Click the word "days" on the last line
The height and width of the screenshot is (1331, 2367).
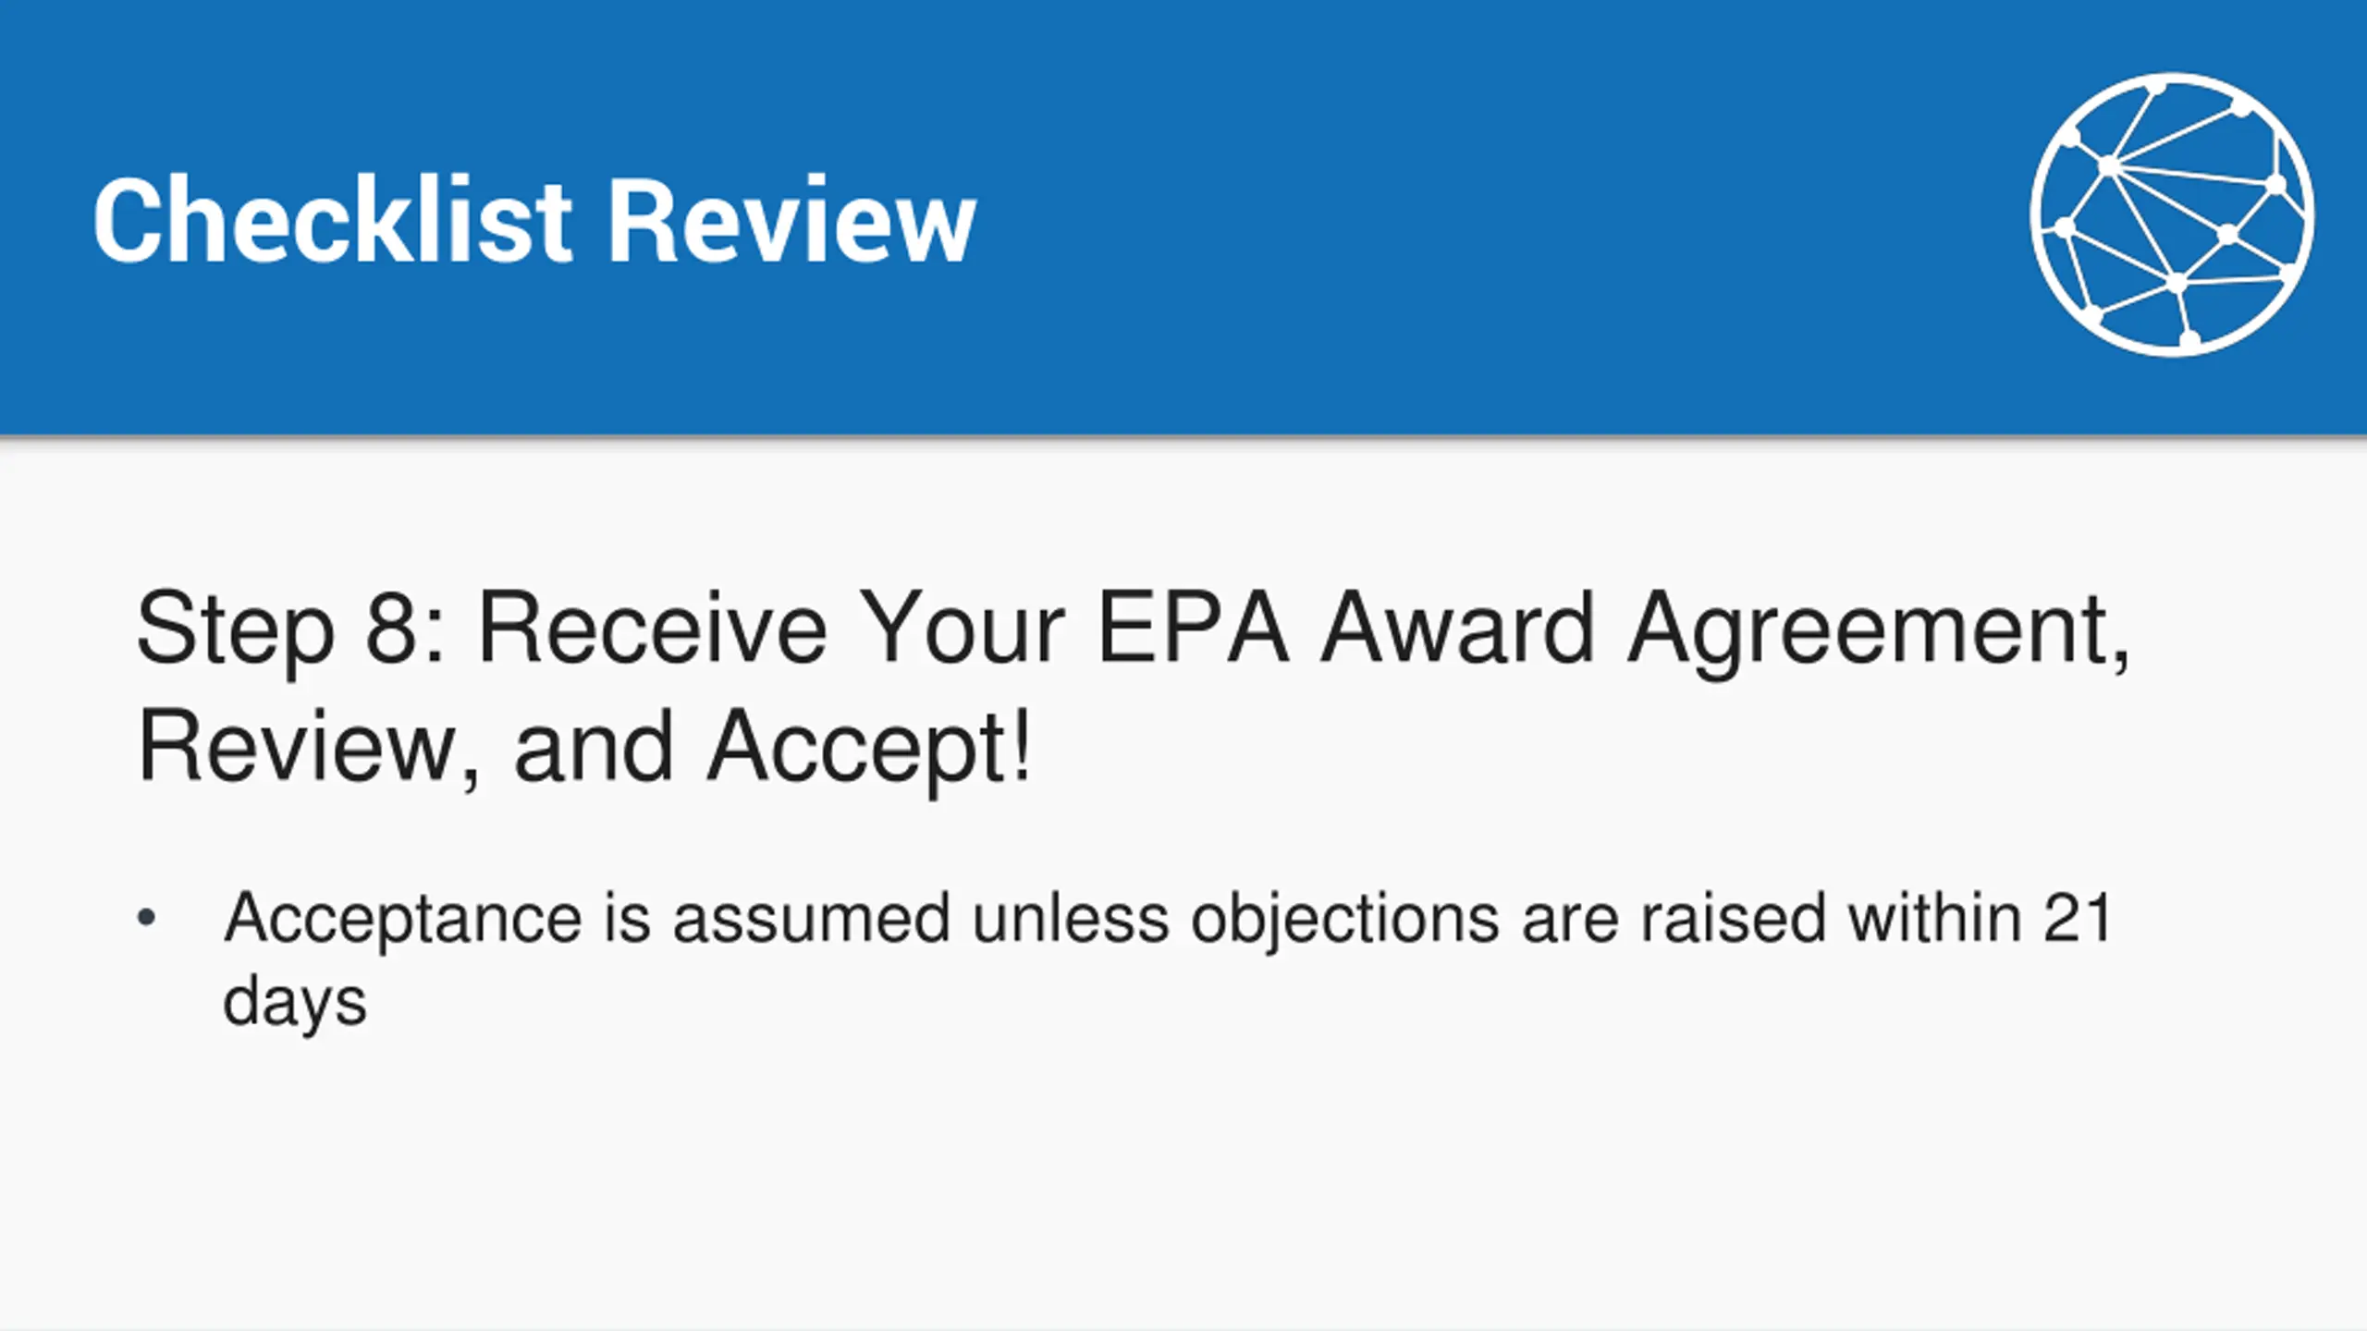295,1004
